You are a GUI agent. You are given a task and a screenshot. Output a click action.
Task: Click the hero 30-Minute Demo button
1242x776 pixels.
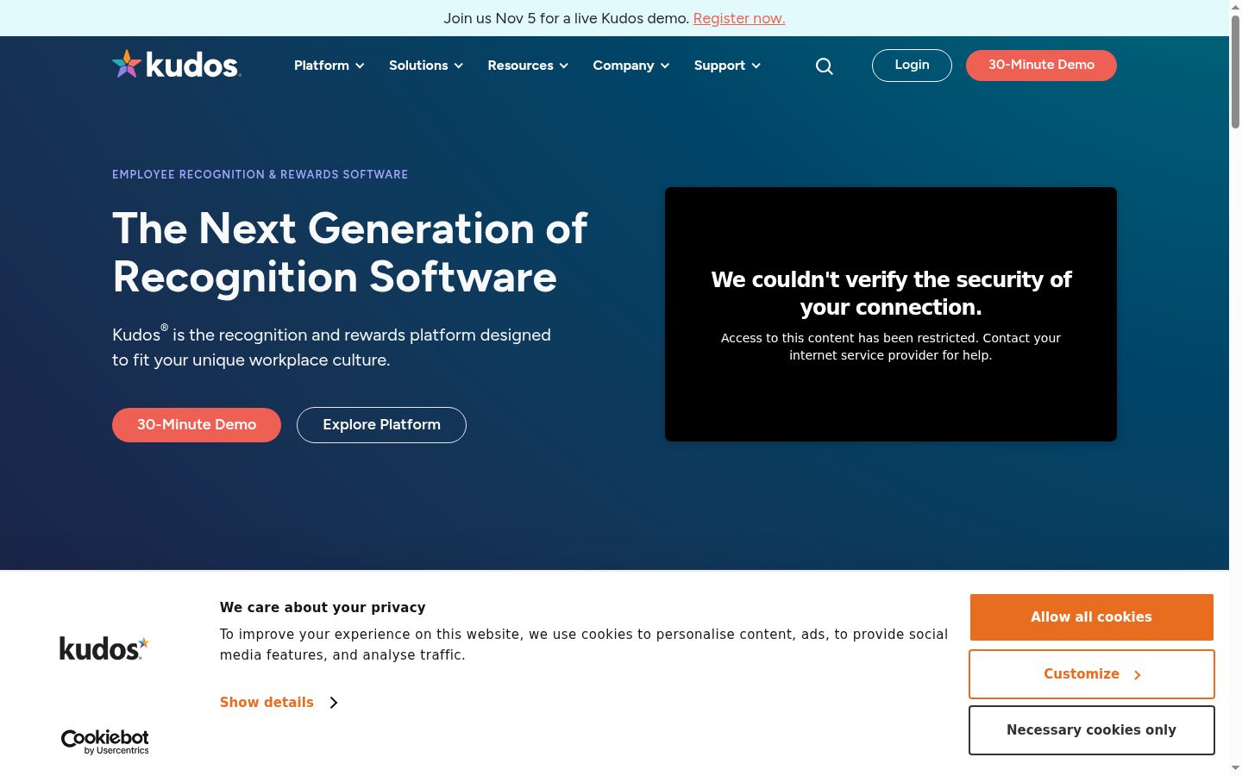pyautogui.click(x=197, y=425)
